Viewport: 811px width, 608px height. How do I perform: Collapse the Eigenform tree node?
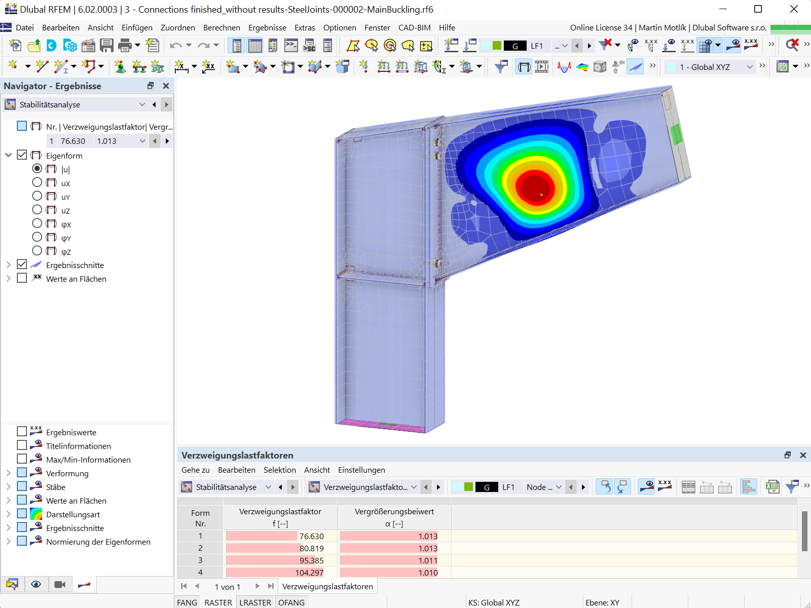tap(9, 155)
